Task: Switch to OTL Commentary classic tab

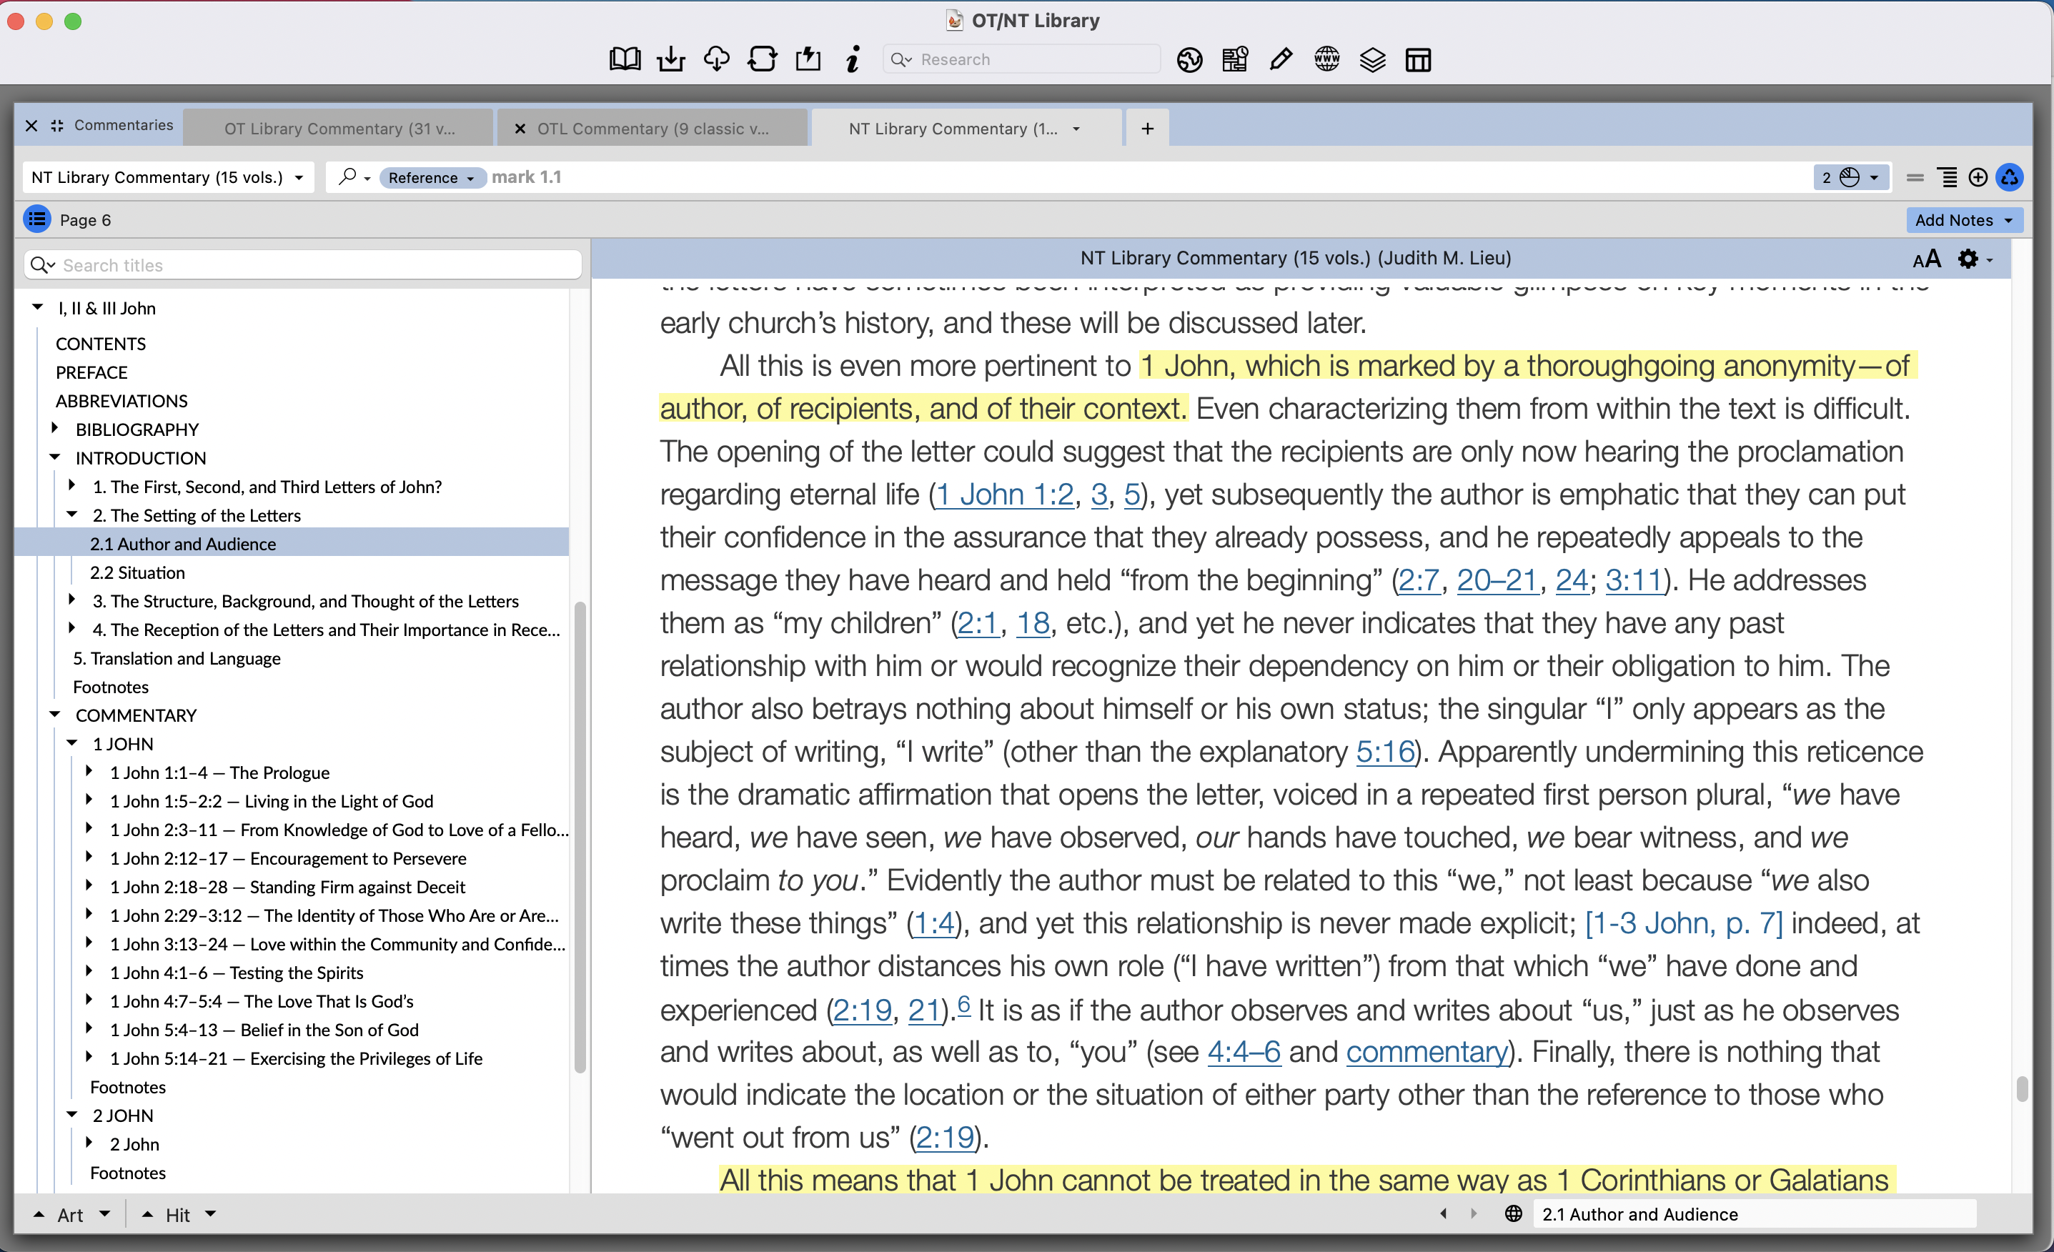Action: 652,129
